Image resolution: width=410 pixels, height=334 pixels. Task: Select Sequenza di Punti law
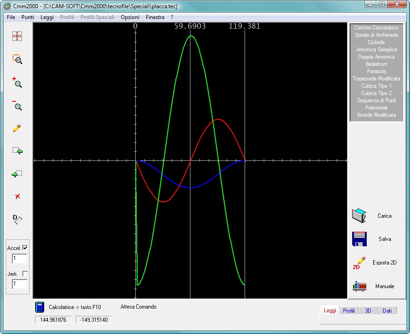tap(376, 100)
